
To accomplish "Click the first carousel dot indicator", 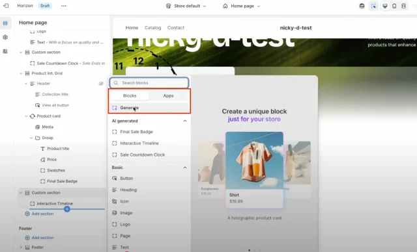I will [249, 250].
